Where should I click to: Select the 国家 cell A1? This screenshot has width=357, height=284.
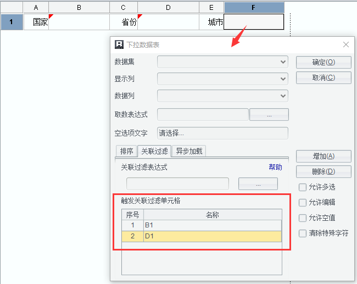point(36,22)
